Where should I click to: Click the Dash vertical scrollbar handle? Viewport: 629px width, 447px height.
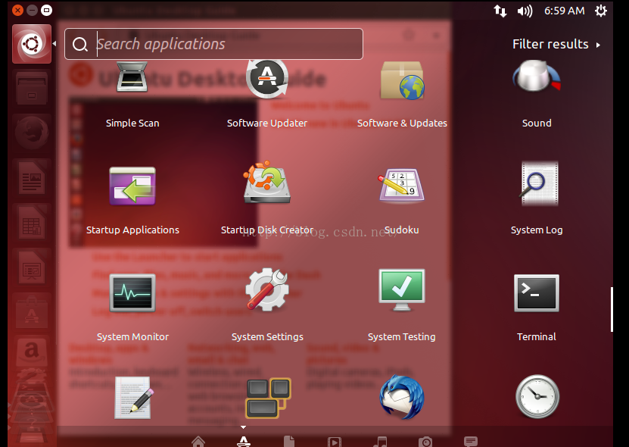[x=612, y=309]
